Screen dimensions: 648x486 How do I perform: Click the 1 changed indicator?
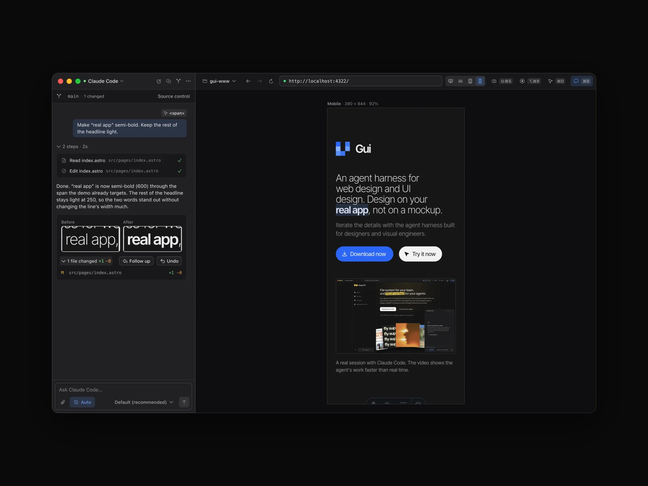tap(94, 96)
